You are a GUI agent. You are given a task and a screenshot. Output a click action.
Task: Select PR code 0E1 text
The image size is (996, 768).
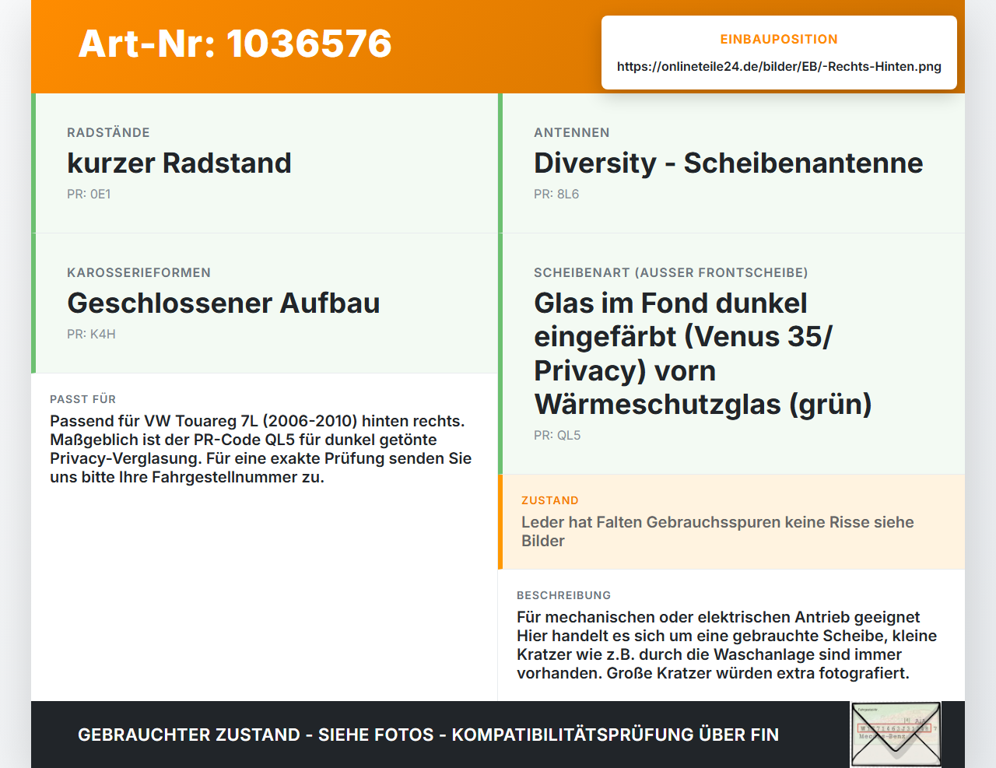[x=89, y=194]
